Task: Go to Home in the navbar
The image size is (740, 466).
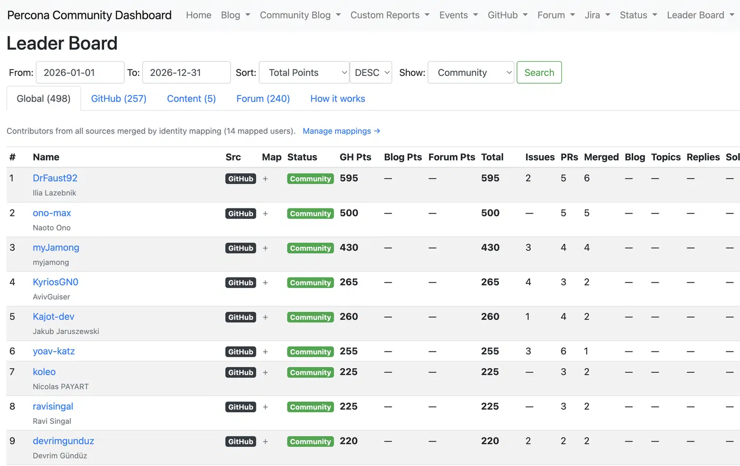Action: click(199, 15)
